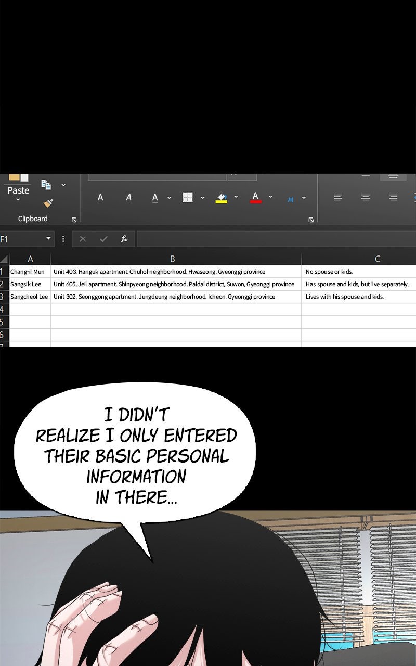Align text left
This screenshot has width=416, height=666.
[x=338, y=197]
